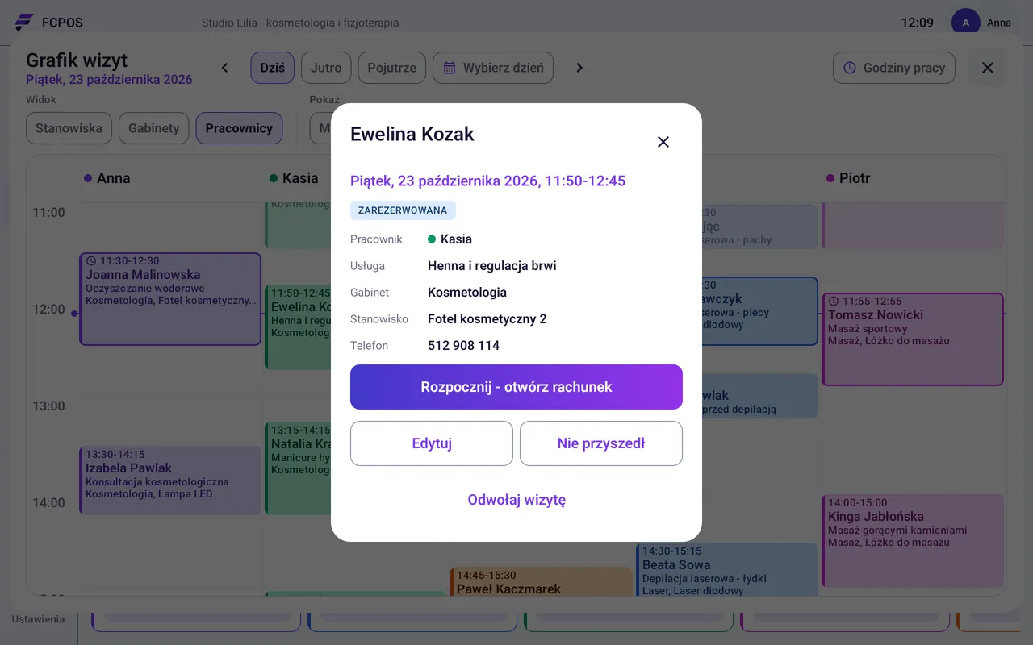Click the Kasia employee value in the dialog
1033x645 pixels.
(450, 239)
